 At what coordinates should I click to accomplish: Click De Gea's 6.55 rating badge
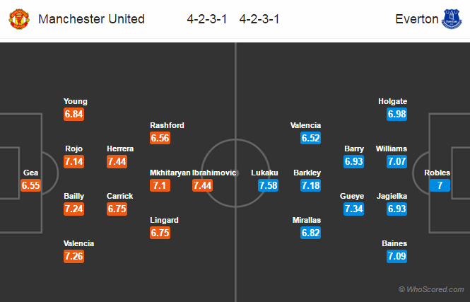coord(31,185)
